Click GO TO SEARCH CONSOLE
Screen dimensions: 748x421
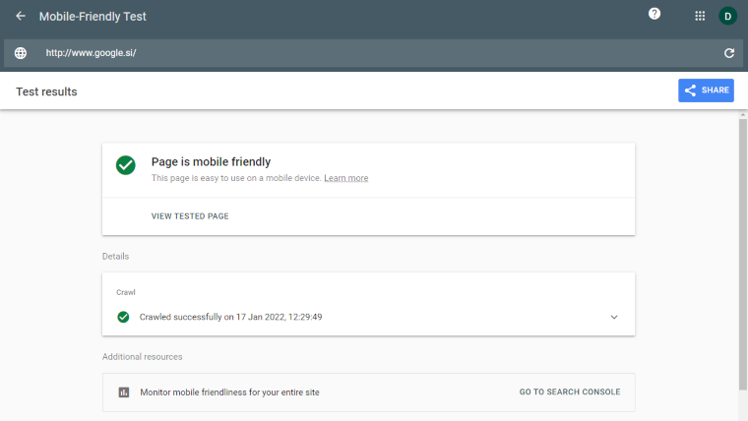[570, 391]
